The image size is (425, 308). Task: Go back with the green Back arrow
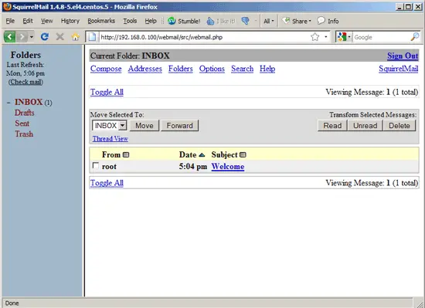(x=9, y=37)
